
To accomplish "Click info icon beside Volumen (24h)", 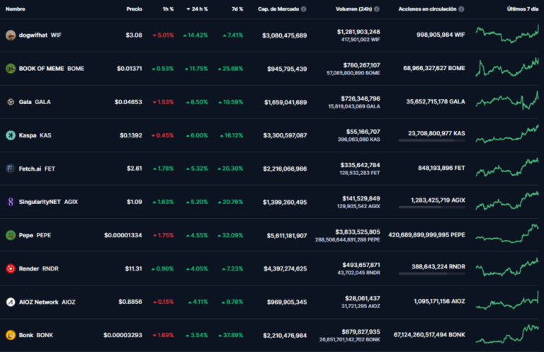I will pyautogui.click(x=377, y=9).
